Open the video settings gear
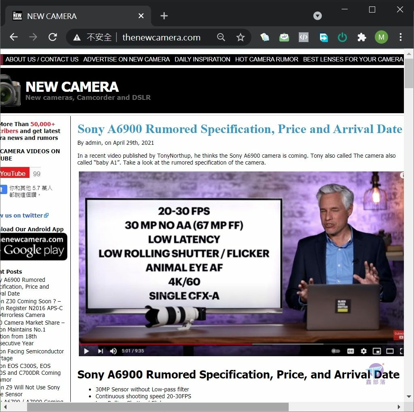Screen dimensions: 414x412 click(363, 351)
